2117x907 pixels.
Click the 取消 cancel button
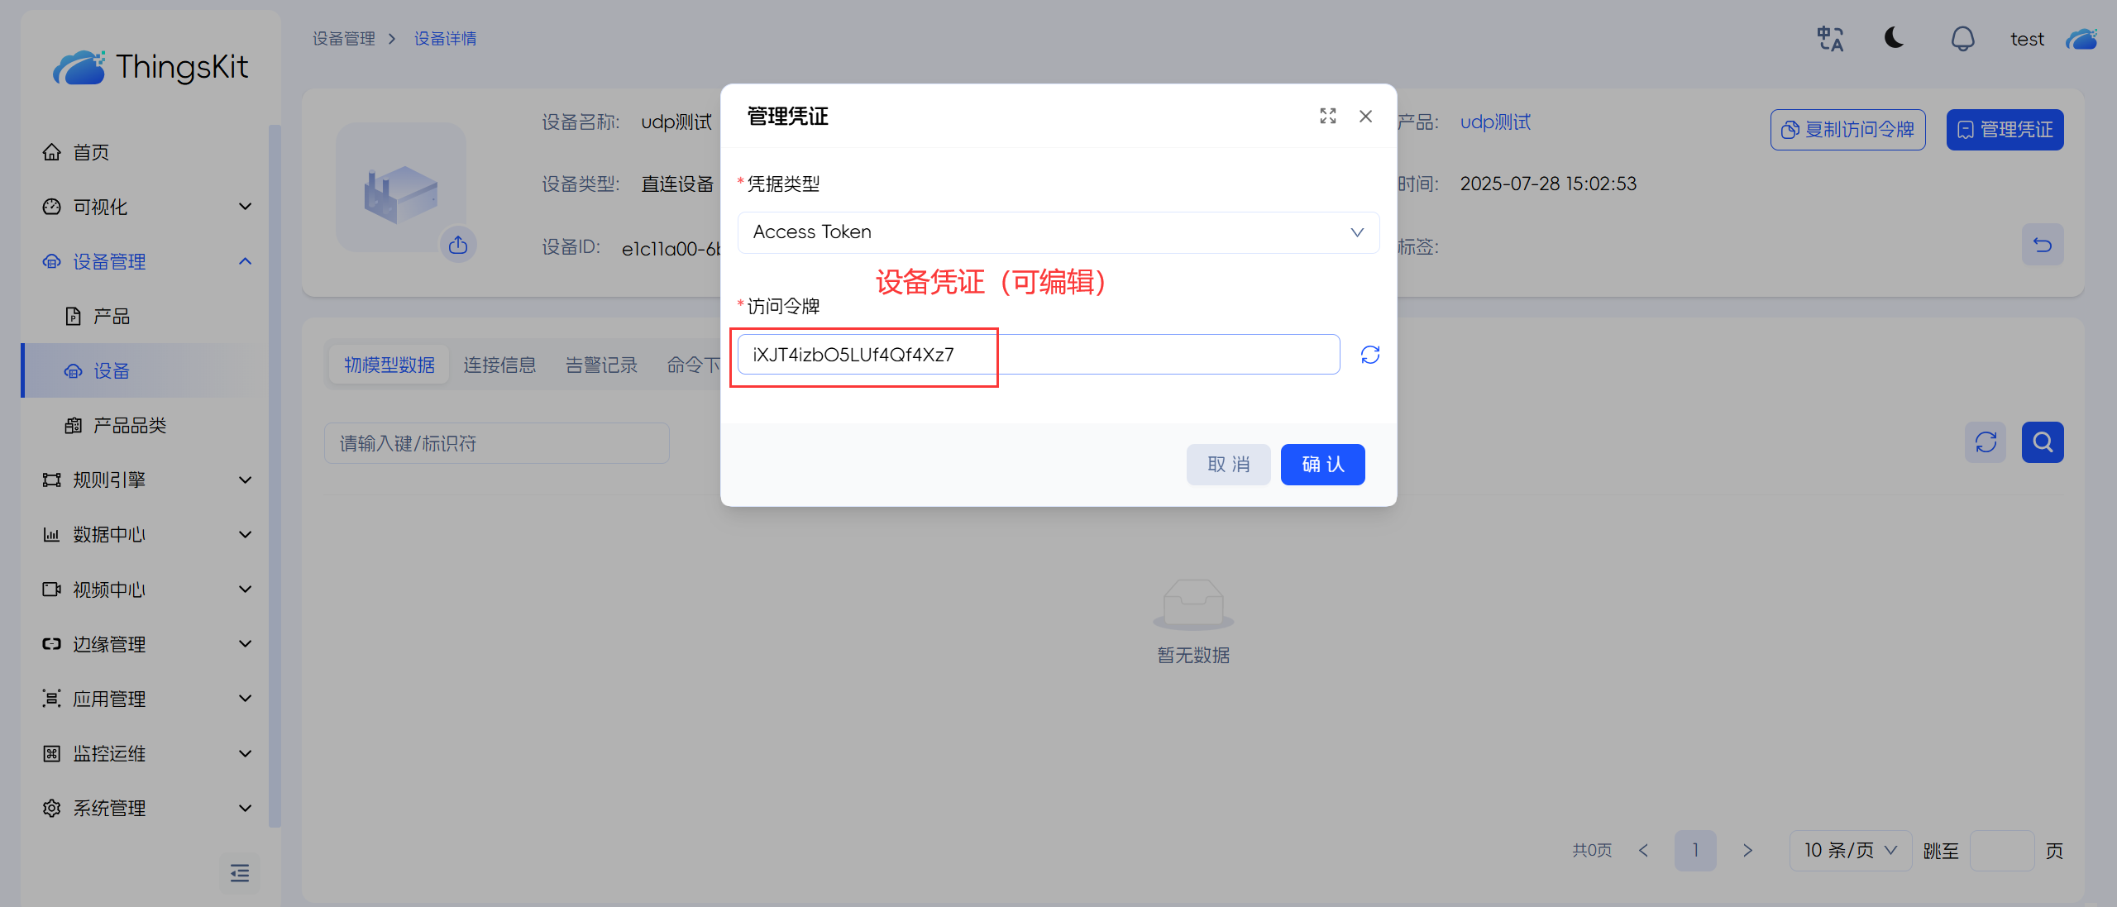click(x=1228, y=465)
